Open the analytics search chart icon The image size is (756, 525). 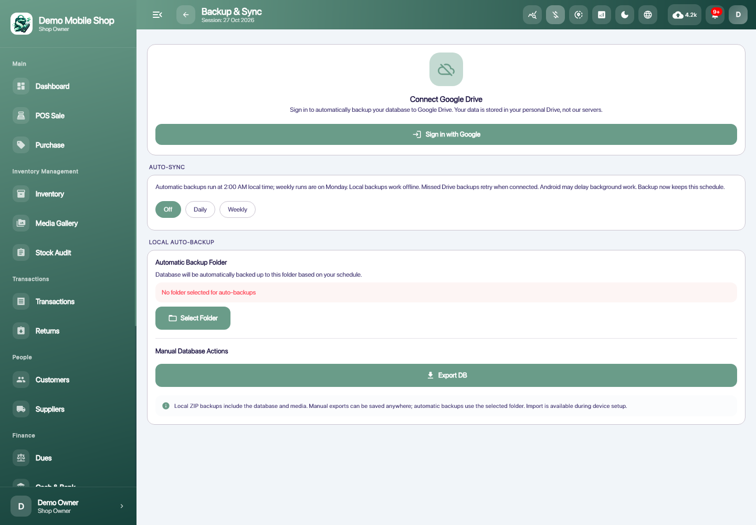pos(532,15)
